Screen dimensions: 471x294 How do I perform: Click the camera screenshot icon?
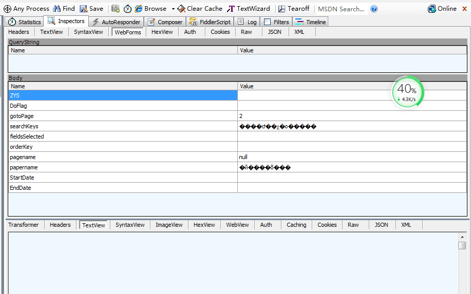click(116, 9)
